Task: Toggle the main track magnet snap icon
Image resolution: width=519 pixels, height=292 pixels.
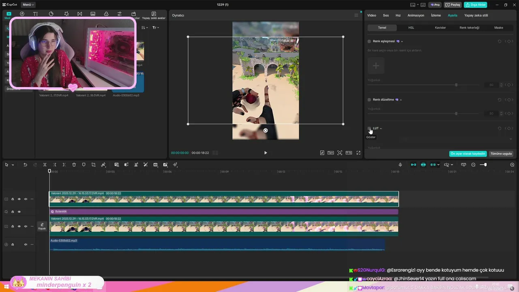Action: pyautogui.click(x=414, y=165)
